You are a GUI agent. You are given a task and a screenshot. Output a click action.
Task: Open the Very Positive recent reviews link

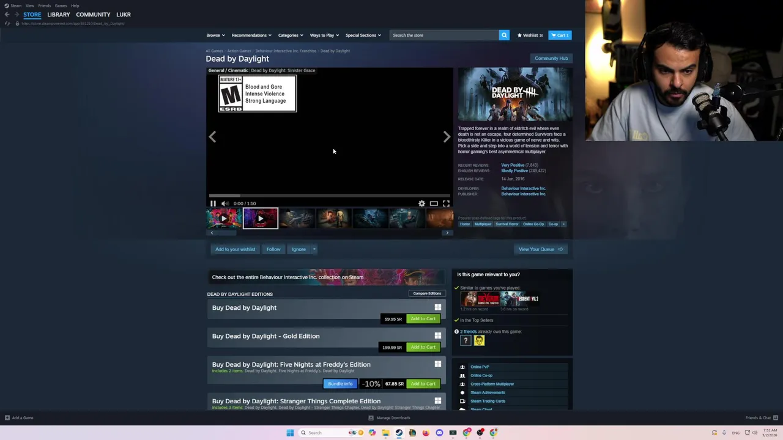point(513,165)
